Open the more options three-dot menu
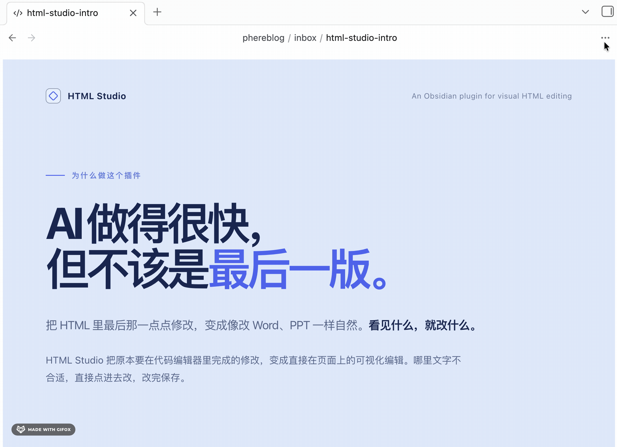Image resolution: width=617 pixels, height=447 pixels. click(605, 38)
